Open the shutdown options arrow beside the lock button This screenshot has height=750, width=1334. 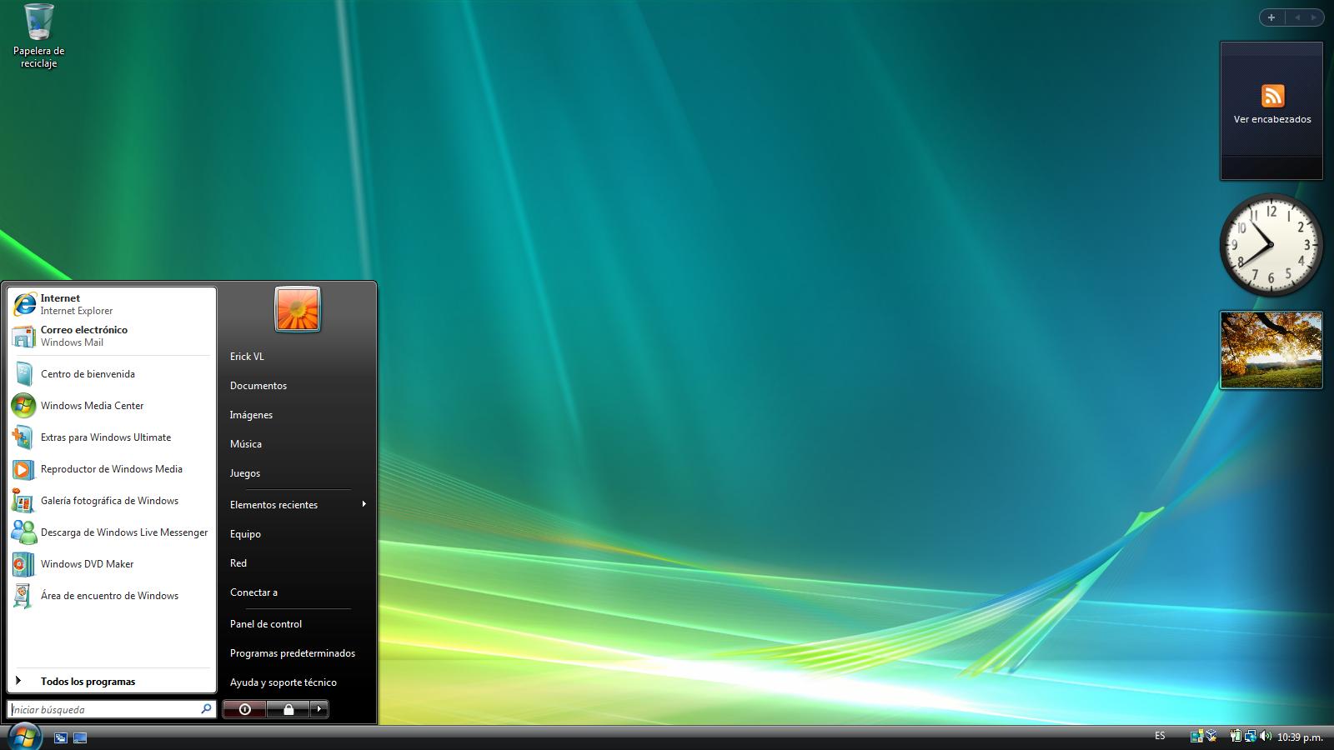318,709
